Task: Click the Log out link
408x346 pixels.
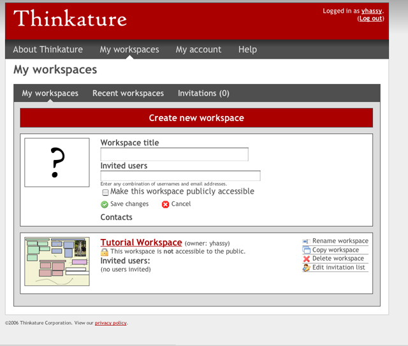Action: click(370, 18)
